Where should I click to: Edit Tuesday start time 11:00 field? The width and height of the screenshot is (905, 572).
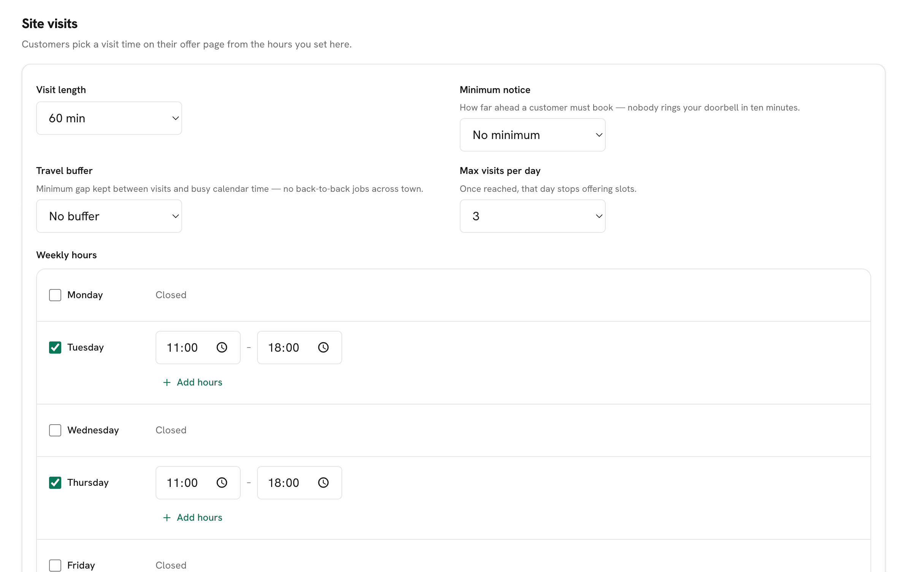pyautogui.click(x=198, y=348)
